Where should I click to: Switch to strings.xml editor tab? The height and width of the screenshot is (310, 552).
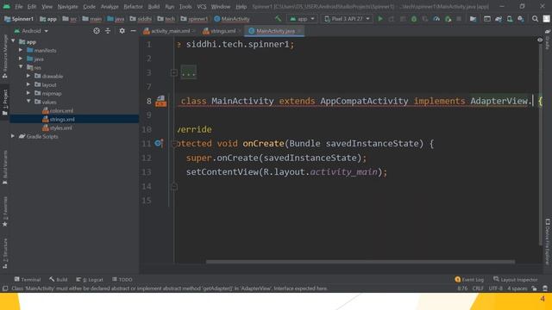(223, 31)
